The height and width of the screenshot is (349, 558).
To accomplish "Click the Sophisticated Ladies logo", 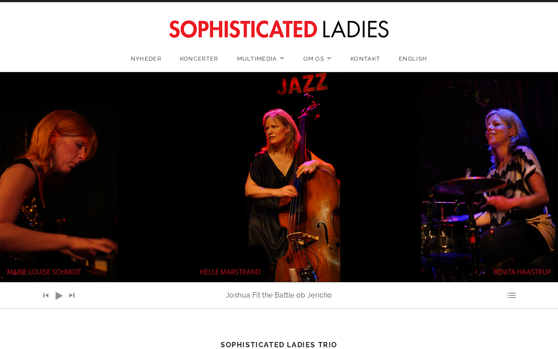I will [279, 29].
